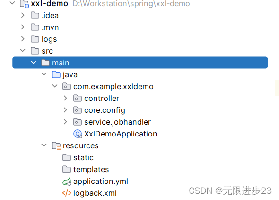This screenshot has width=279, height=200.
Task: Select the service.jobhandler package label
Action: tap(117, 122)
